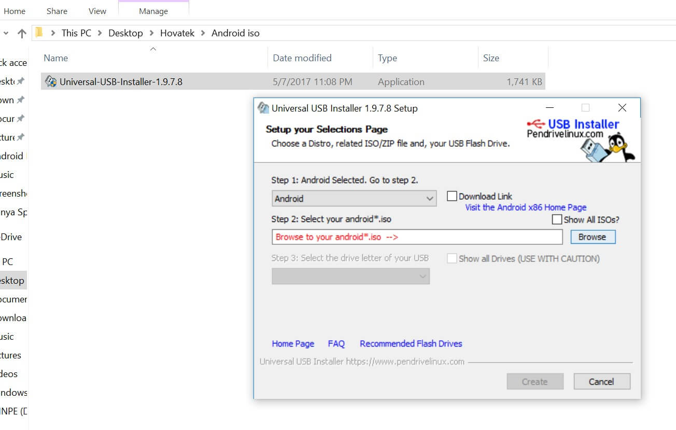Click the Name column sort arrow
The image size is (676, 430).
153,48
